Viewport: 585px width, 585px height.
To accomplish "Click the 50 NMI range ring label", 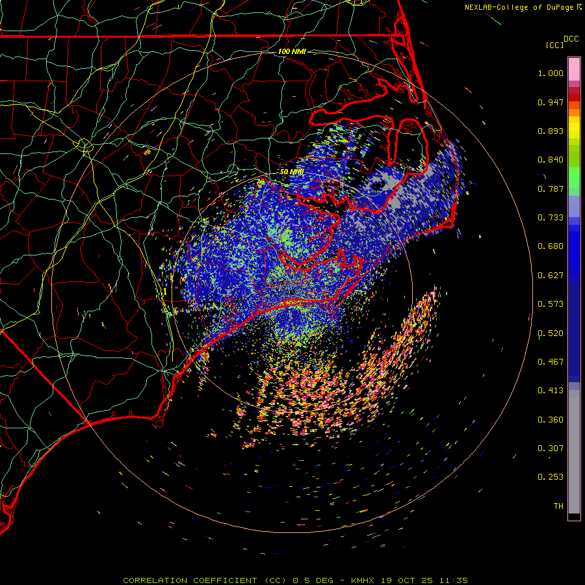I will (292, 172).
